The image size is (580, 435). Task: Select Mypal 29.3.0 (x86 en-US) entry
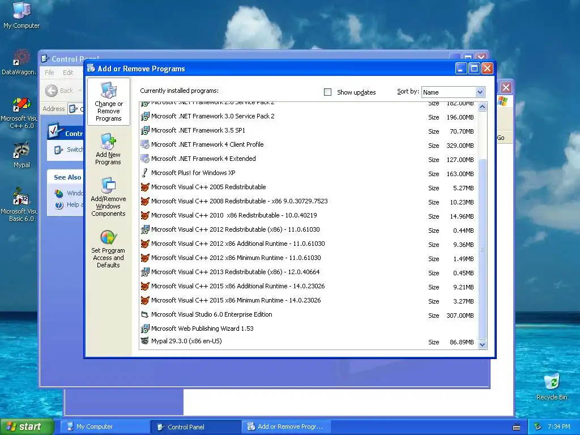[309, 342]
